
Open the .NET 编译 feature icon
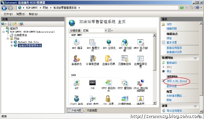pos(76,42)
